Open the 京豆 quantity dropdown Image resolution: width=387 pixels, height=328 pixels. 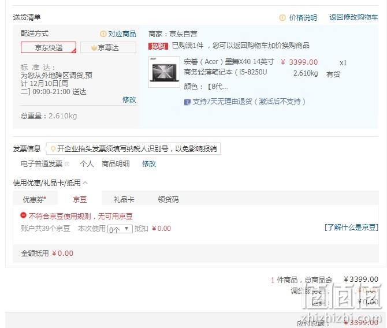coord(120,229)
